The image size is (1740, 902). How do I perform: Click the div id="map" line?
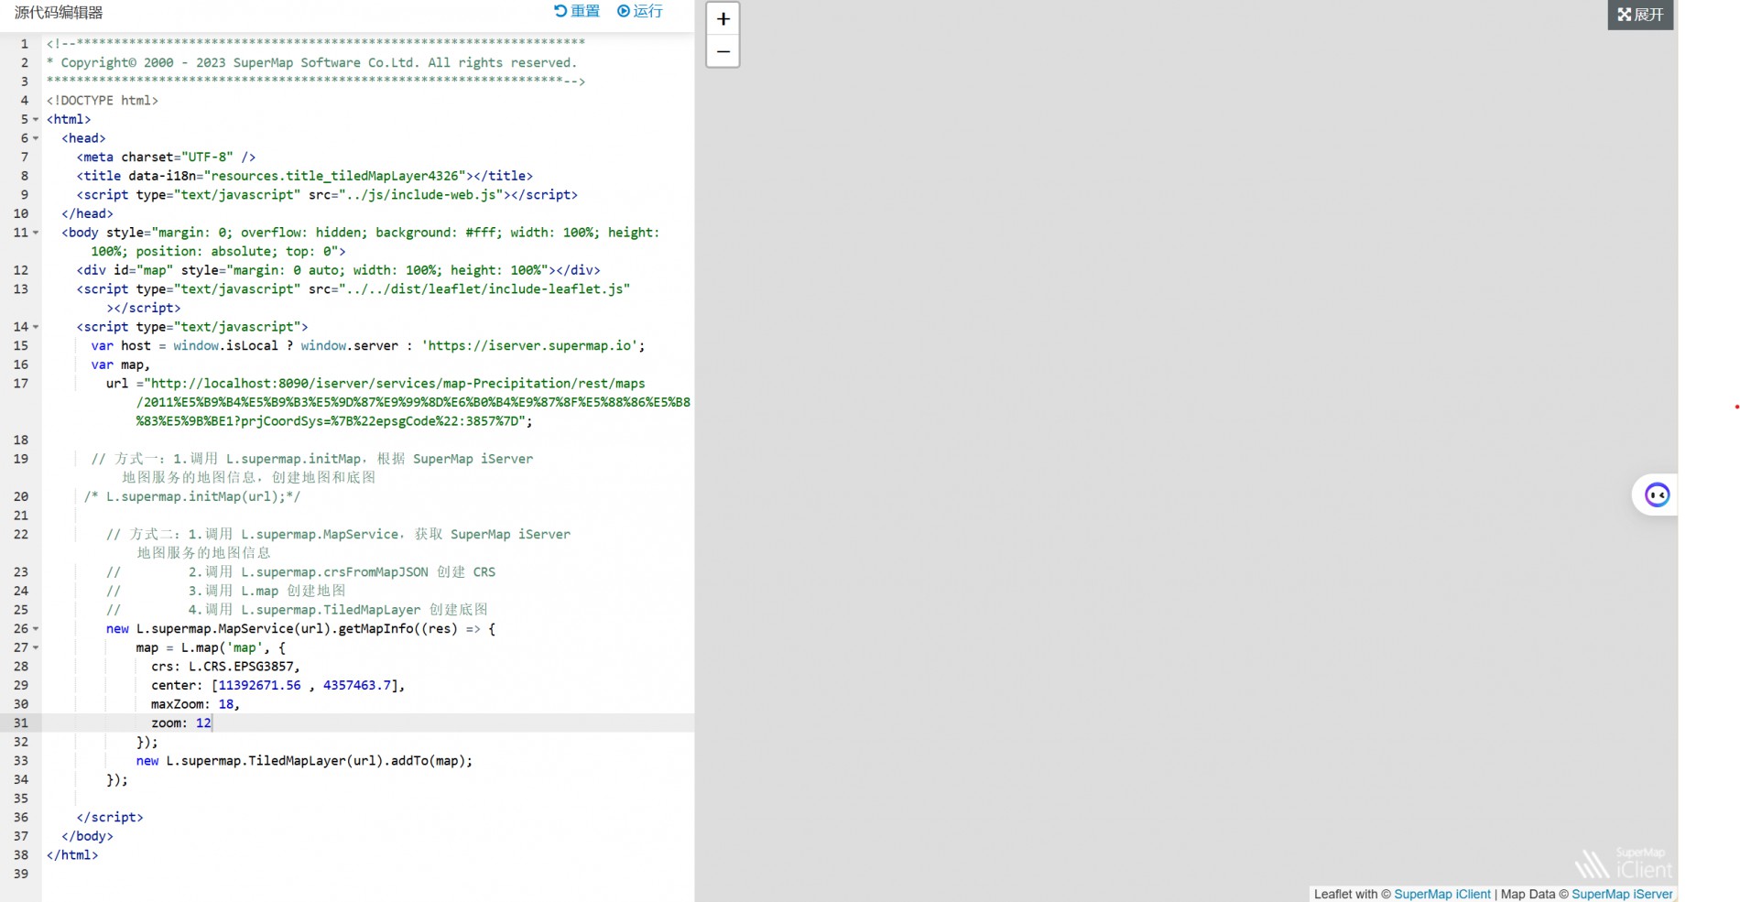pyautogui.click(x=338, y=270)
